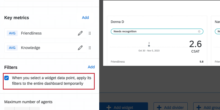Screen dimensions: 220x110
Task: Grab the Friendliness metric drag handle
Action: pyautogui.click(x=90, y=33)
